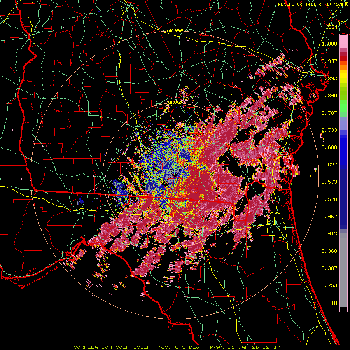
Task: Click the 1.000 value on the color scale
Action: tap(329, 44)
